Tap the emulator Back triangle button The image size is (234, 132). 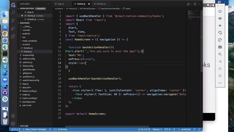pos(220,61)
